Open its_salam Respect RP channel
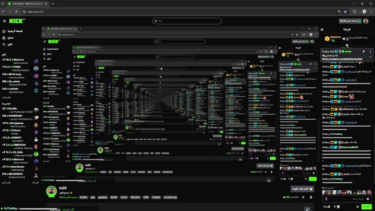 [20, 83]
